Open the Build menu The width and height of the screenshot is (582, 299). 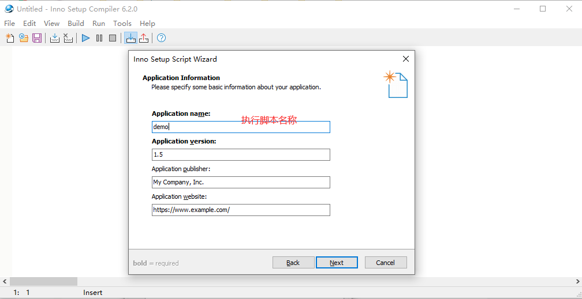[x=76, y=24]
